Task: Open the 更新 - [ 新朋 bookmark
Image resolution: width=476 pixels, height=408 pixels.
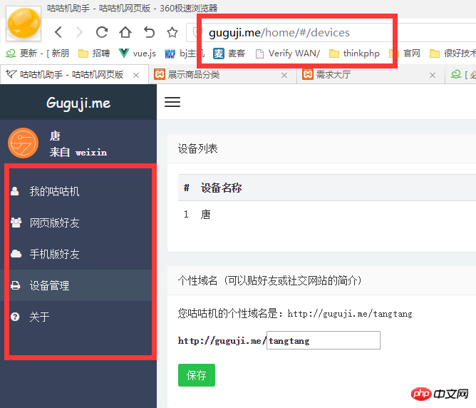Action: (x=38, y=53)
